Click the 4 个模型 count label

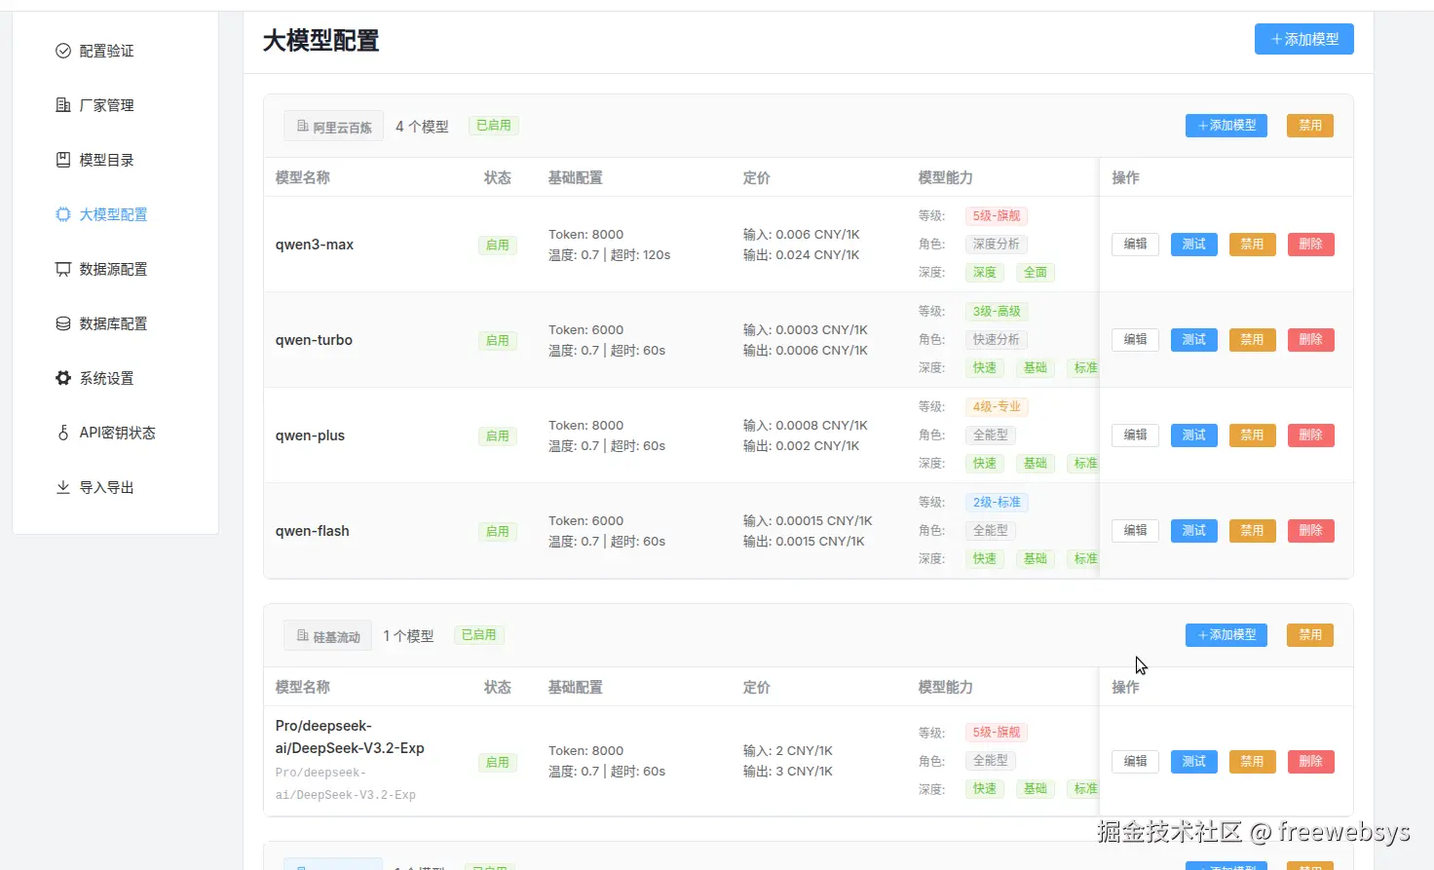[422, 127]
